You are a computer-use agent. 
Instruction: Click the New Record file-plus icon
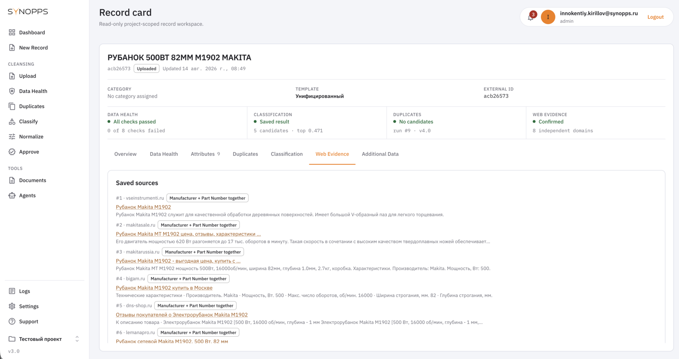coord(12,48)
